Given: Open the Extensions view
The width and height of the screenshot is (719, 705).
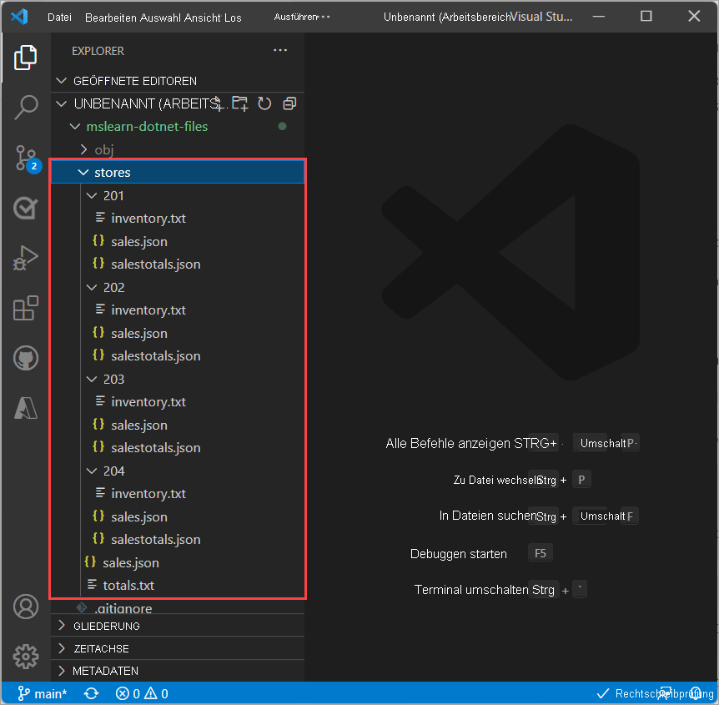Looking at the screenshot, I should coord(26,308).
